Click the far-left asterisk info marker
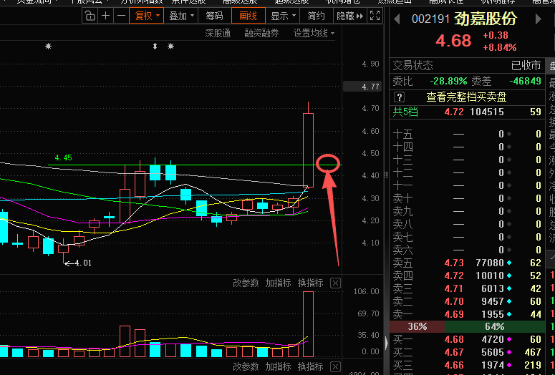Viewport: 555px width, 375px height. click(49, 46)
